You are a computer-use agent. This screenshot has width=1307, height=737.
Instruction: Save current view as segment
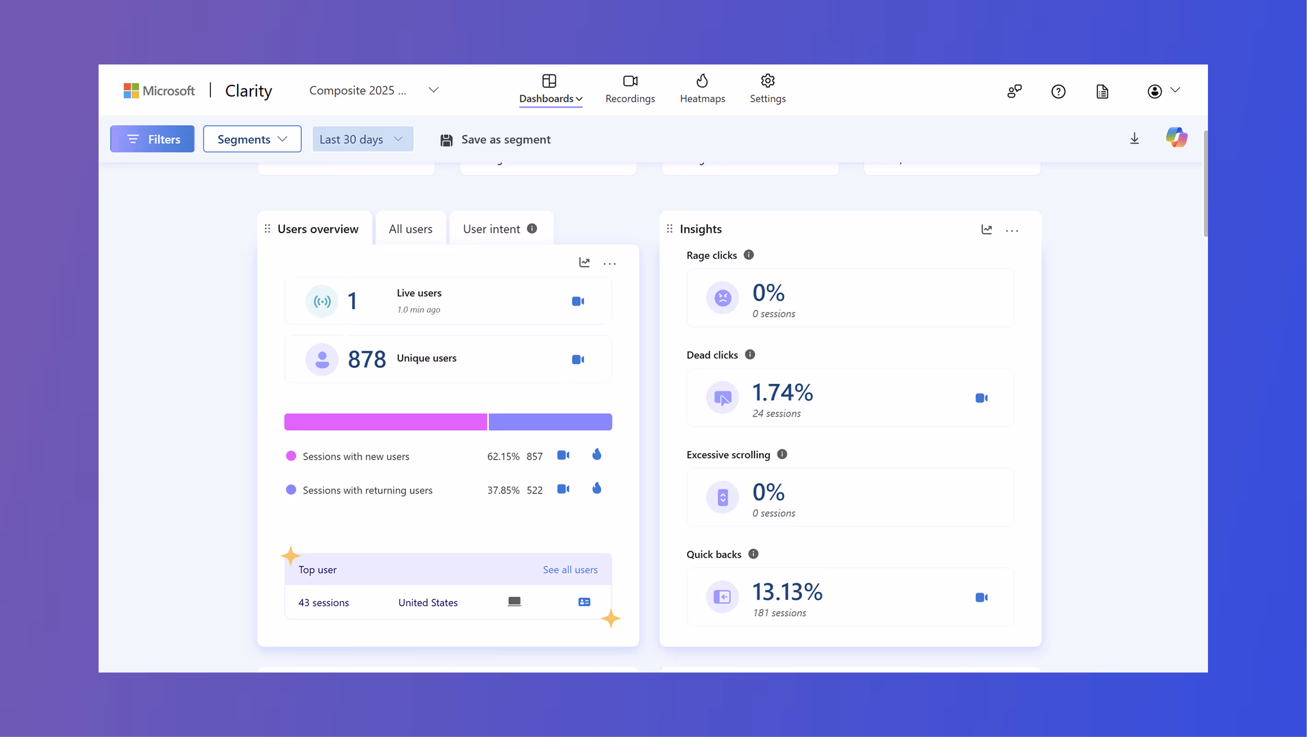(495, 140)
